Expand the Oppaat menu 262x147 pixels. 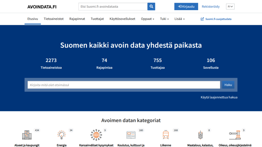[x=148, y=19]
